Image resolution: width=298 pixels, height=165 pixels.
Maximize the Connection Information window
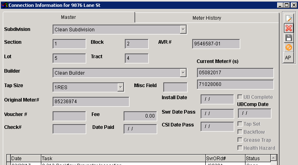[x=286, y=5]
